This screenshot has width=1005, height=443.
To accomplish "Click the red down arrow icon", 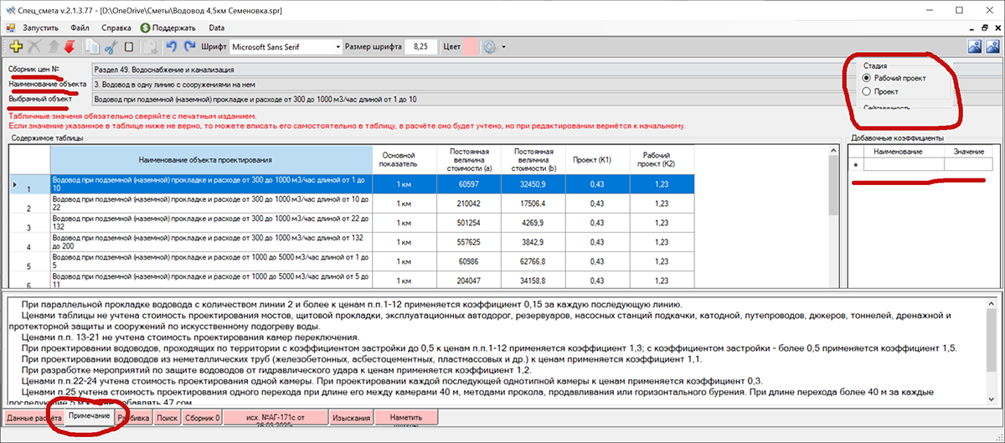I will [x=70, y=46].
